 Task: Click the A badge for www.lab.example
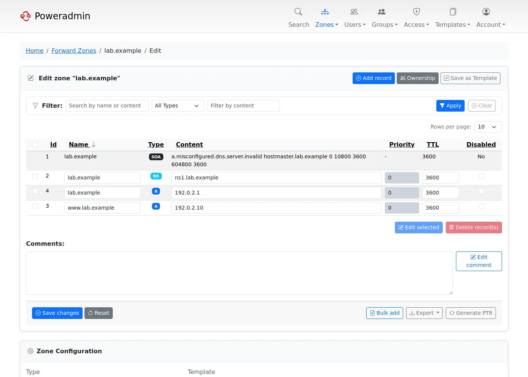tap(156, 206)
